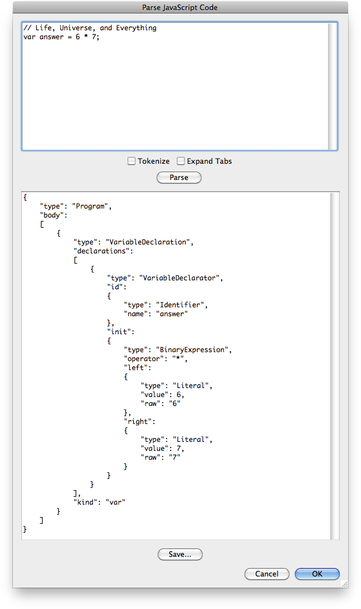Tick the Expand Tabs checkbox
This screenshot has height=609, width=361.
(x=181, y=161)
